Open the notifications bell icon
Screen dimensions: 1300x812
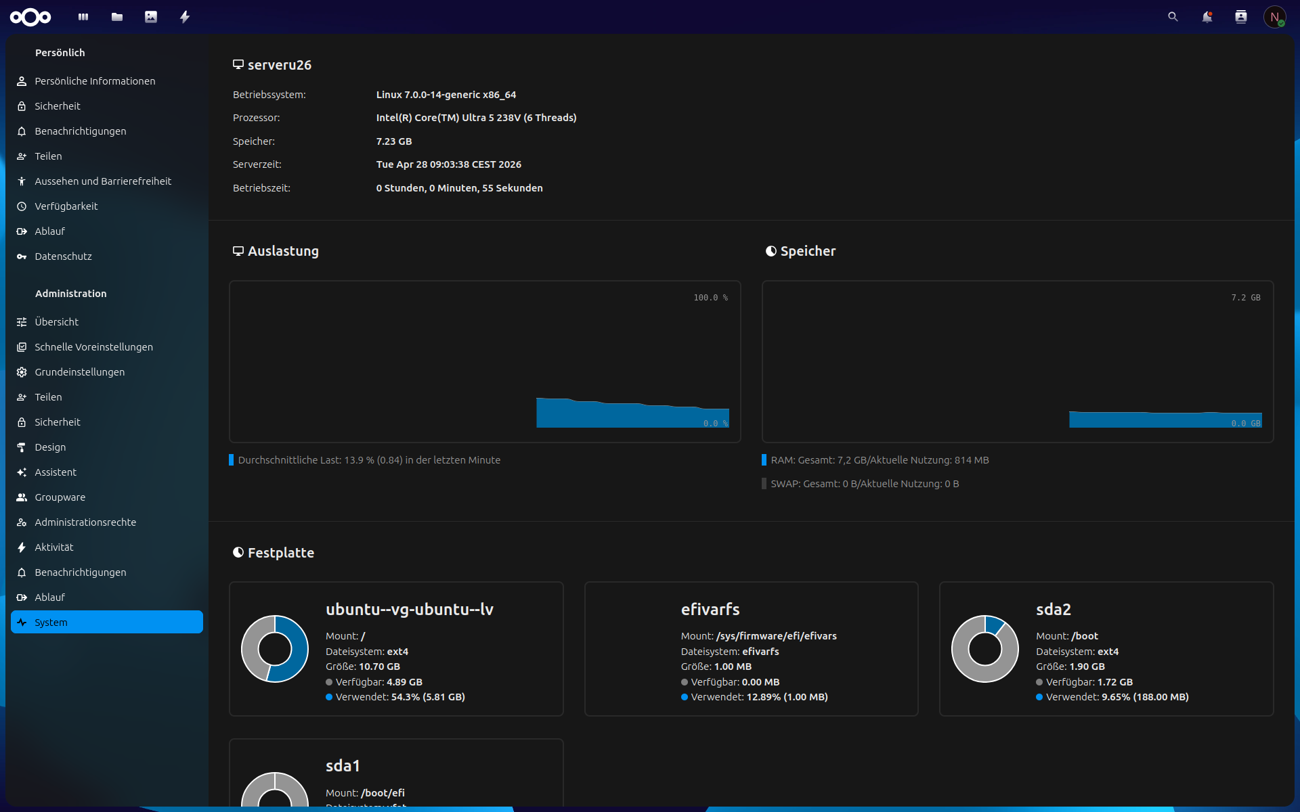pyautogui.click(x=1207, y=17)
